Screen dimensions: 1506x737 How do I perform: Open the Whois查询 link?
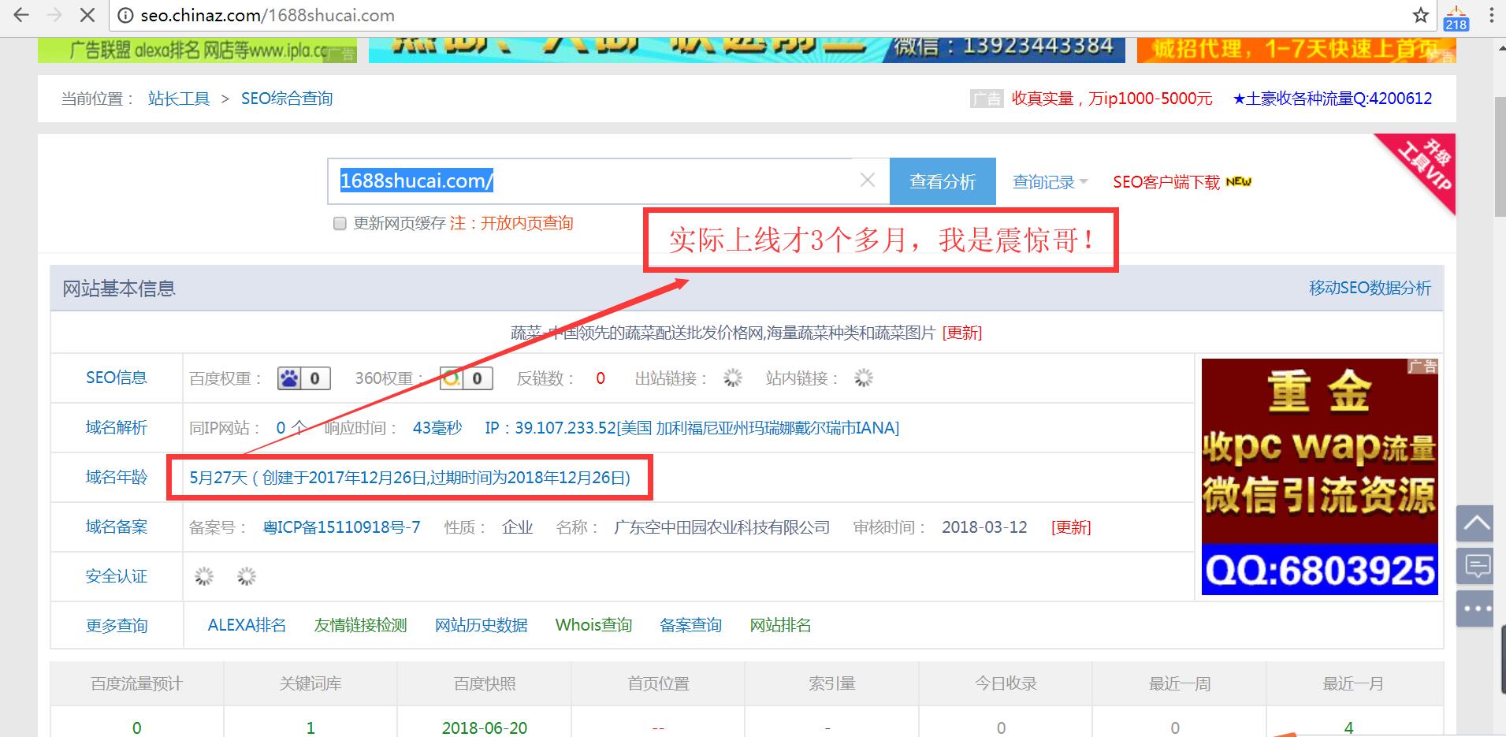click(x=594, y=625)
